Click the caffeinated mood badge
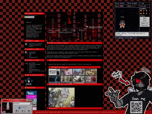152x114 pixels. (x=29, y=17)
